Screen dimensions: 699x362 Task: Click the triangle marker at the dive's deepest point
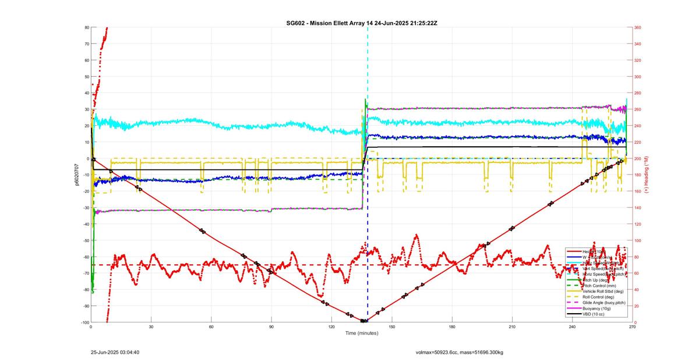pyautogui.click(x=363, y=321)
